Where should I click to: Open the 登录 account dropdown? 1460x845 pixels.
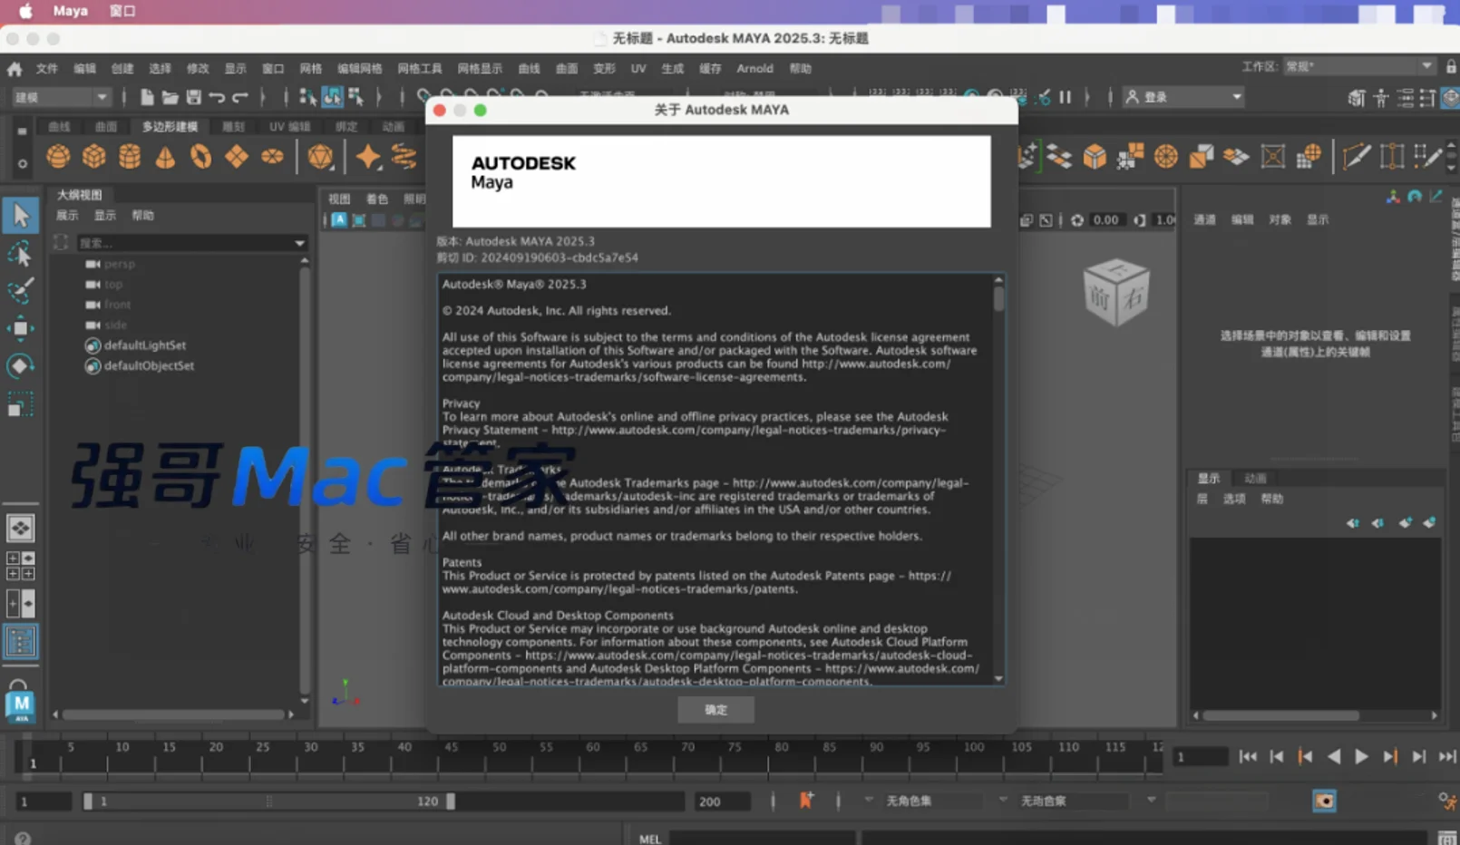tap(1184, 97)
